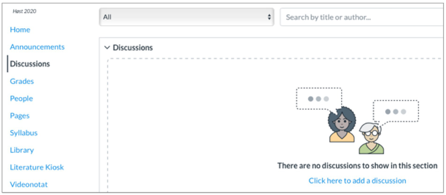
Task: Click here to add a discussion
Action: click(357, 181)
